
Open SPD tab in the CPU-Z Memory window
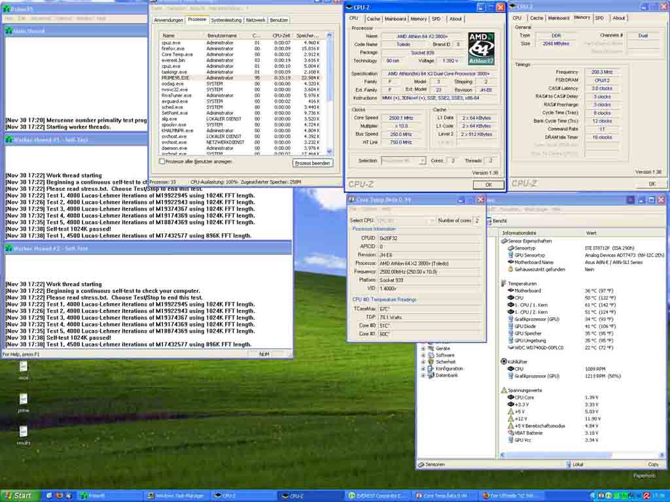click(599, 18)
